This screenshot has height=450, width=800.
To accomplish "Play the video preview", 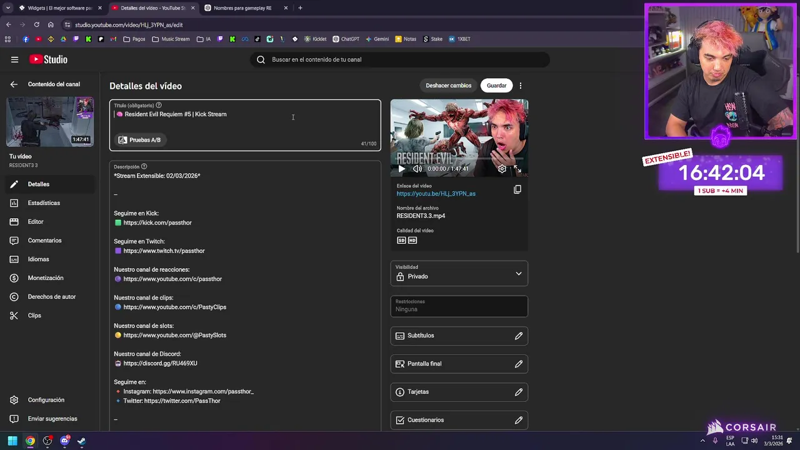I will [x=402, y=169].
